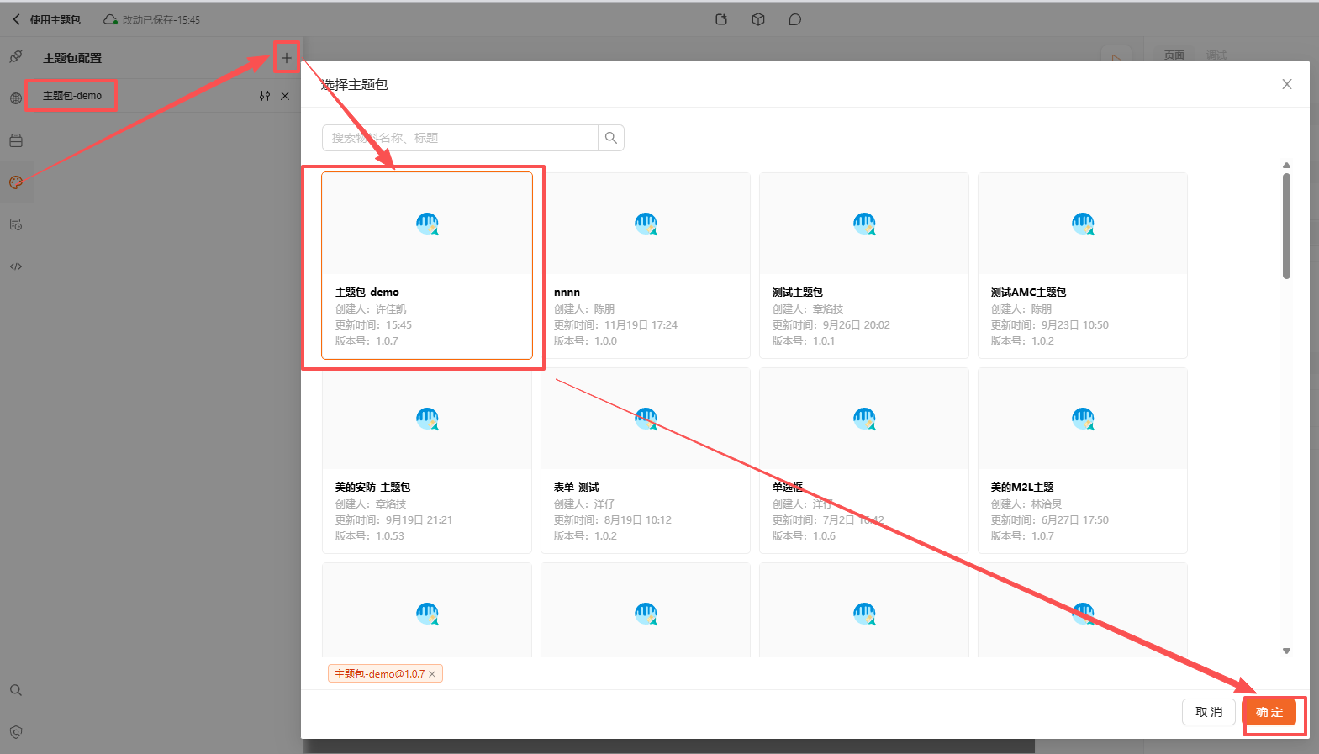Choose the 美的安防-主题包 card
Screen dimensions: 1319x754
tap(427, 461)
